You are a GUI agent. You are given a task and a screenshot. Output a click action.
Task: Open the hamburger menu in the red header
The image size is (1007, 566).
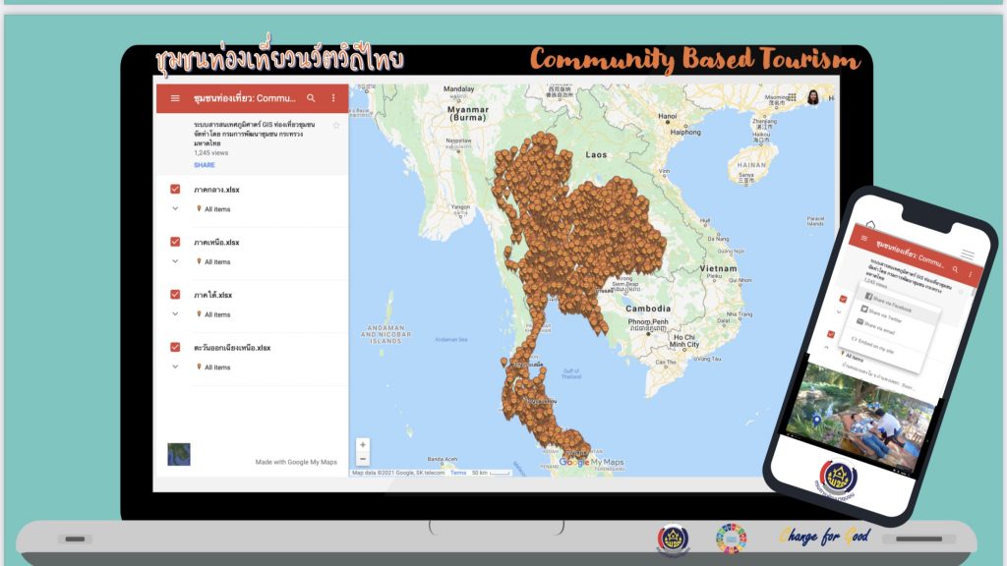click(x=175, y=98)
